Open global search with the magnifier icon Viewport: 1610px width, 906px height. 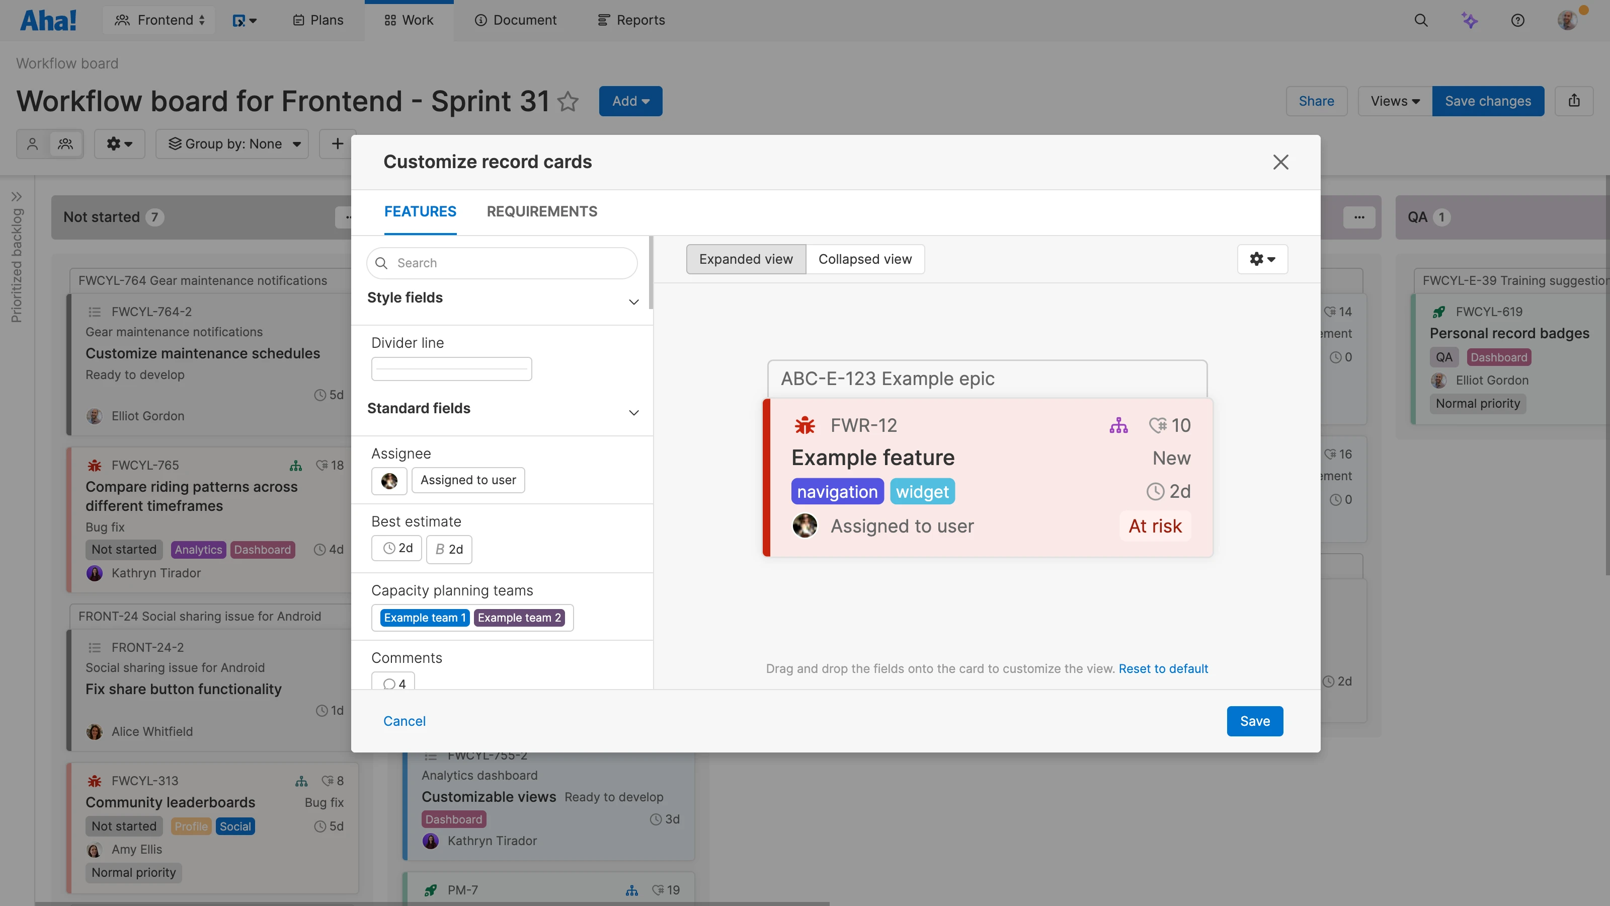coord(1421,20)
